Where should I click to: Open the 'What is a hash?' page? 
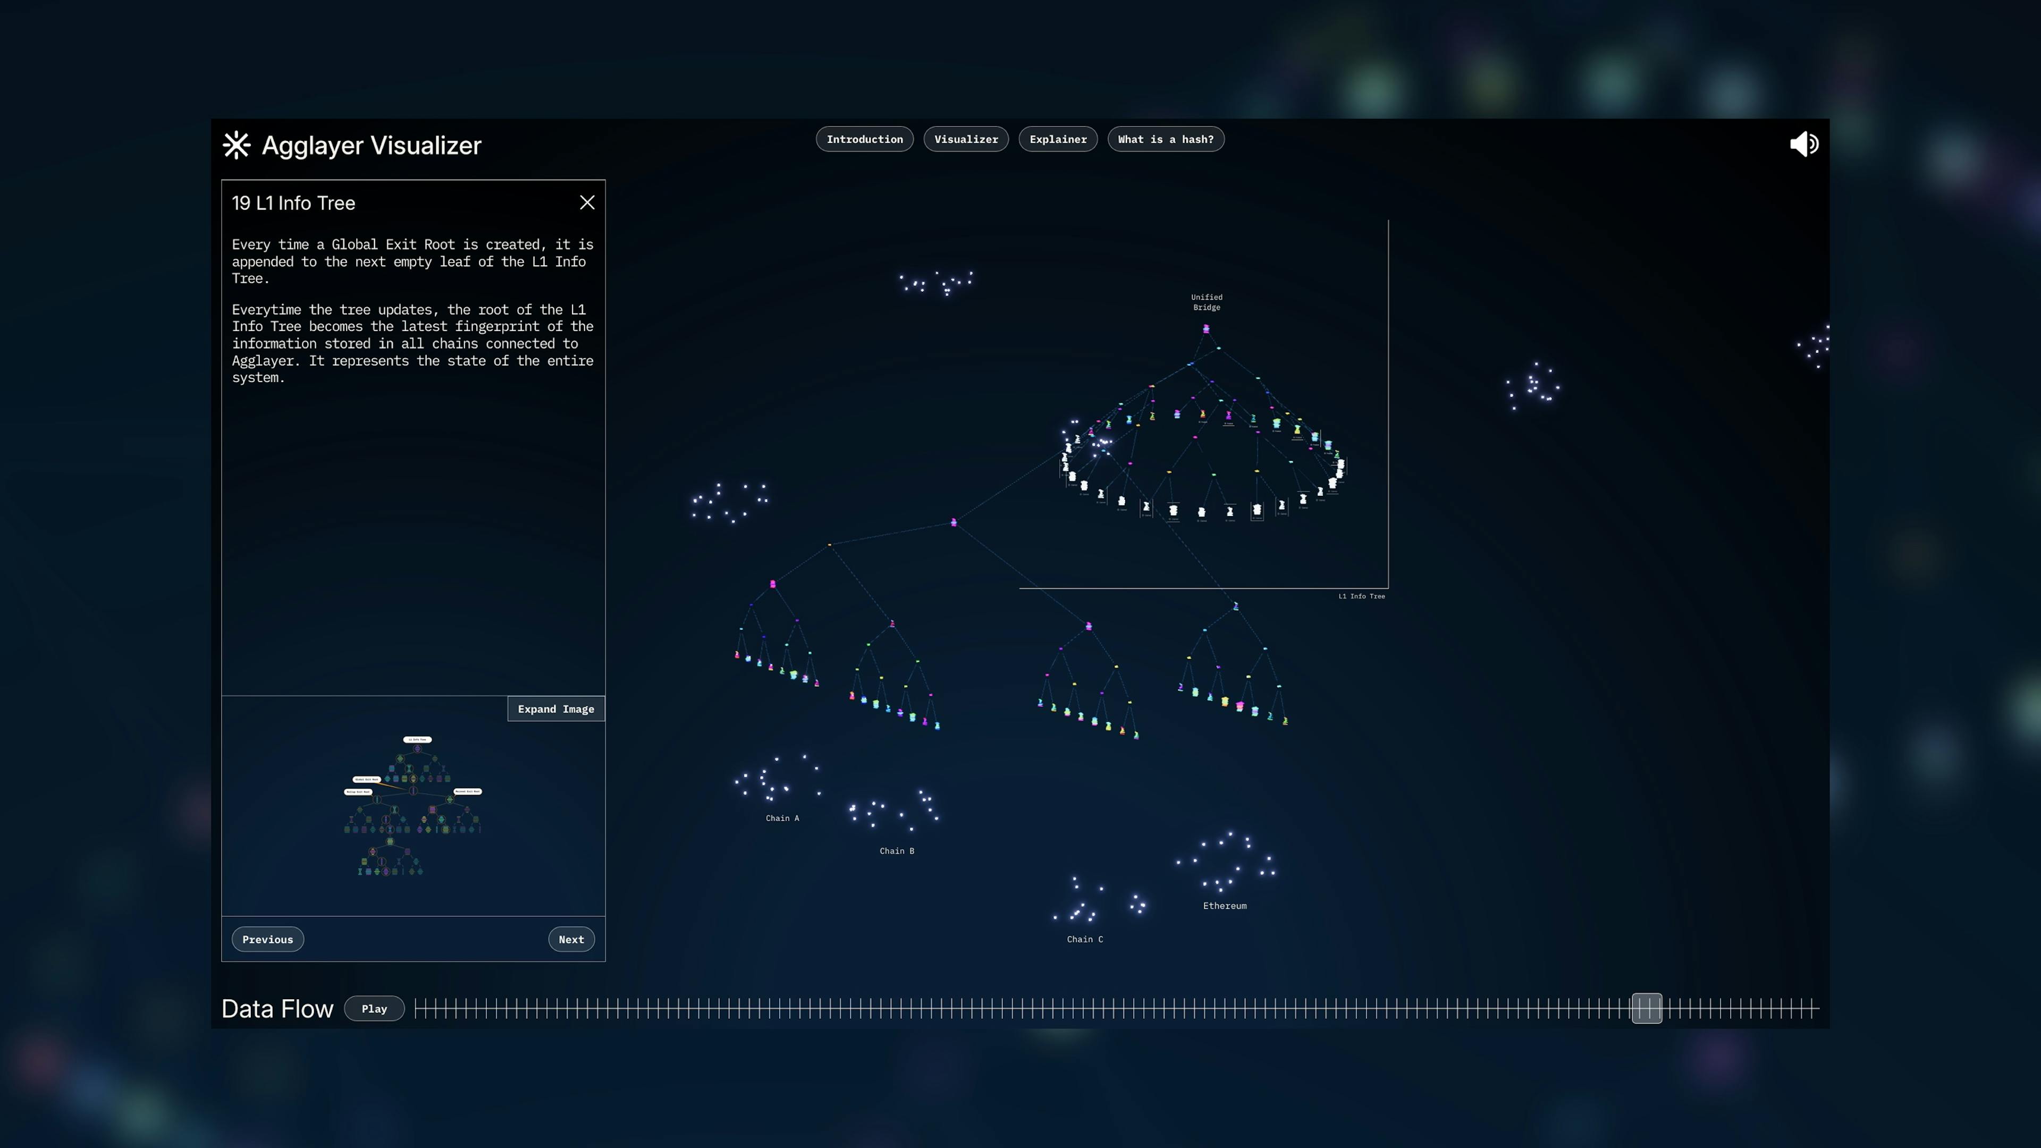(1166, 139)
